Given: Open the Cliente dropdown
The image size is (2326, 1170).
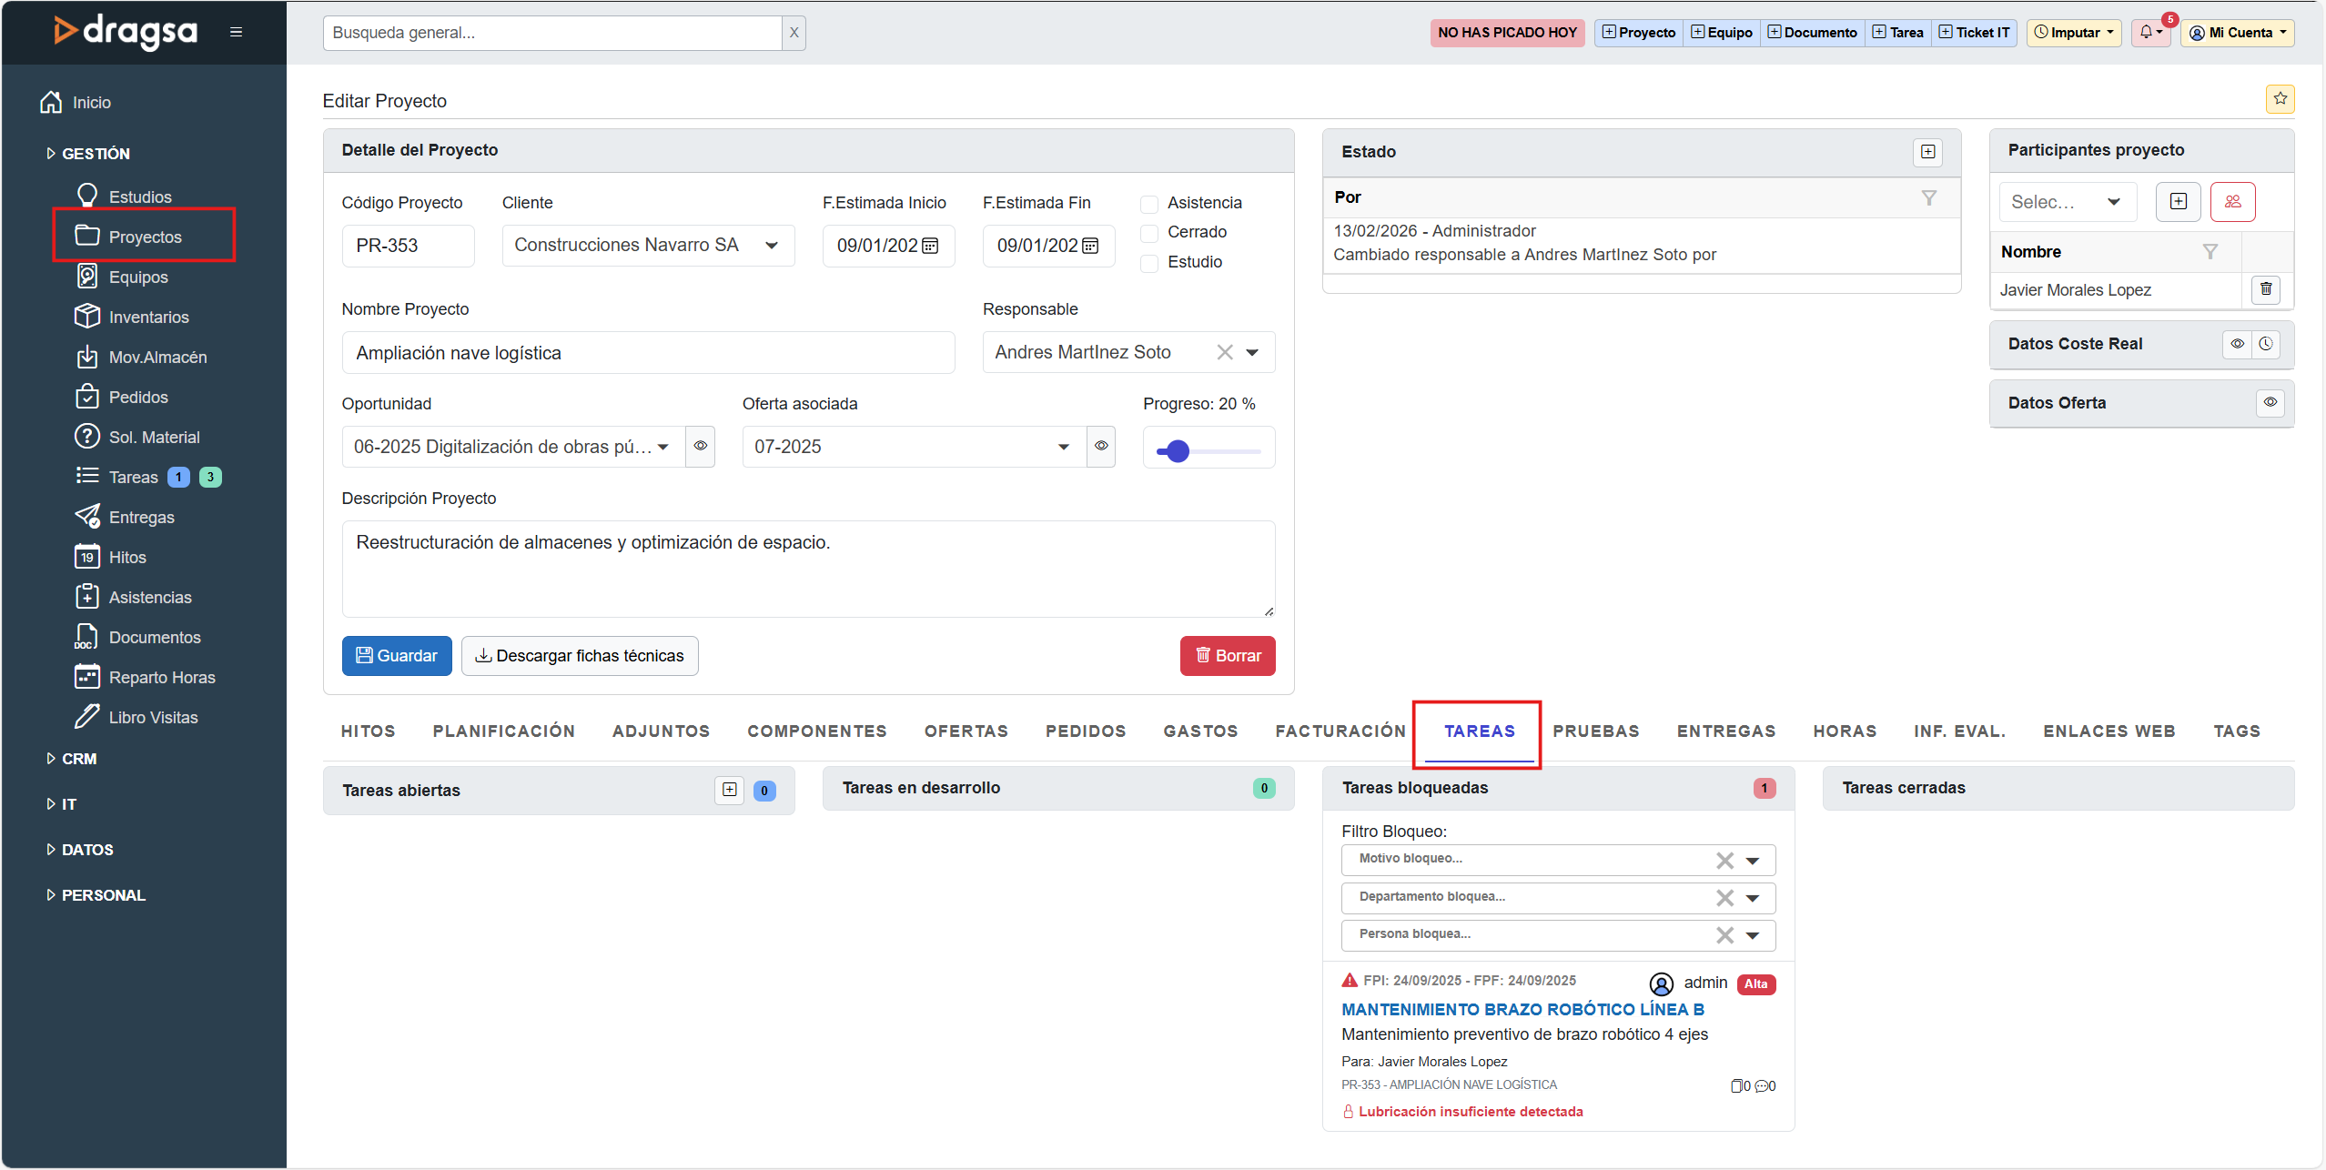Looking at the screenshot, I should 772,246.
